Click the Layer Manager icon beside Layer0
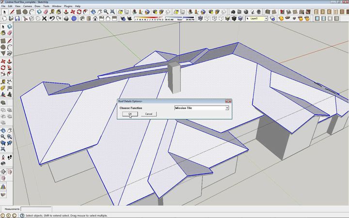The image size is (349, 218). click(x=272, y=18)
